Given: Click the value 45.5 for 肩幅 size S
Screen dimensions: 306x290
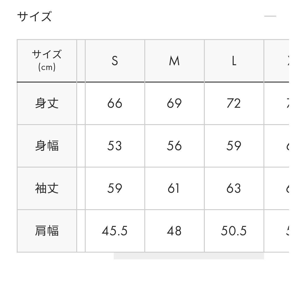Looking at the screenshot, I should point(115,231).
